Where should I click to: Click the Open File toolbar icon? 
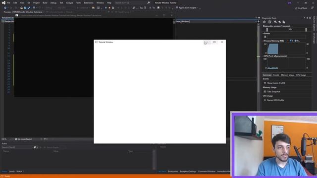point(21,8)
